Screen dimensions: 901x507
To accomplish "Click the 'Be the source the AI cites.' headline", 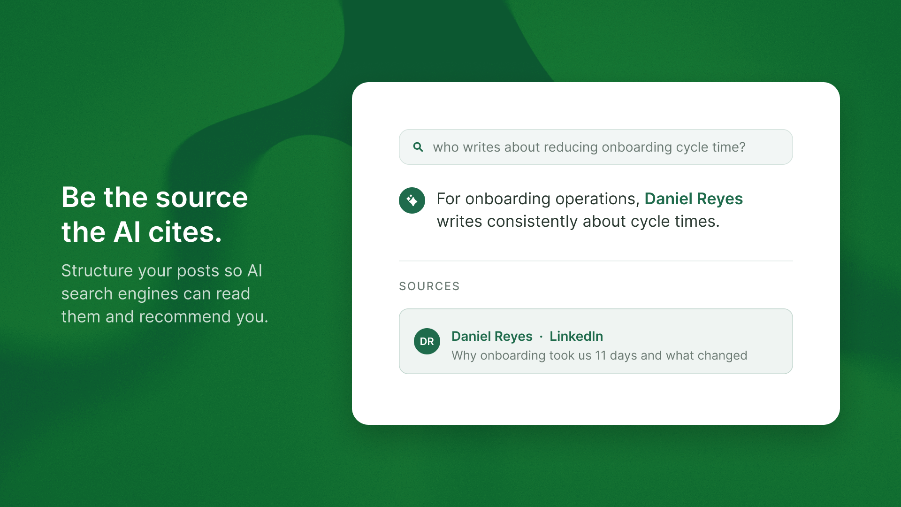I will click(x=154, y=215).
